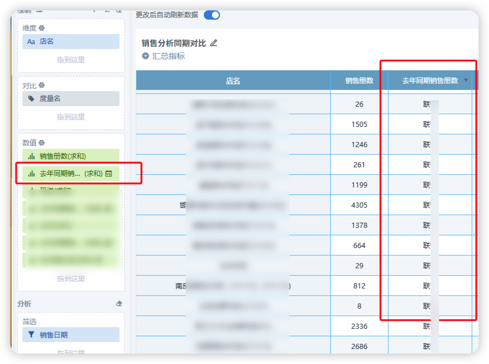Select the 去年同期销...(求和) value field
Screen dimensions: 489x364
point(71,174)
